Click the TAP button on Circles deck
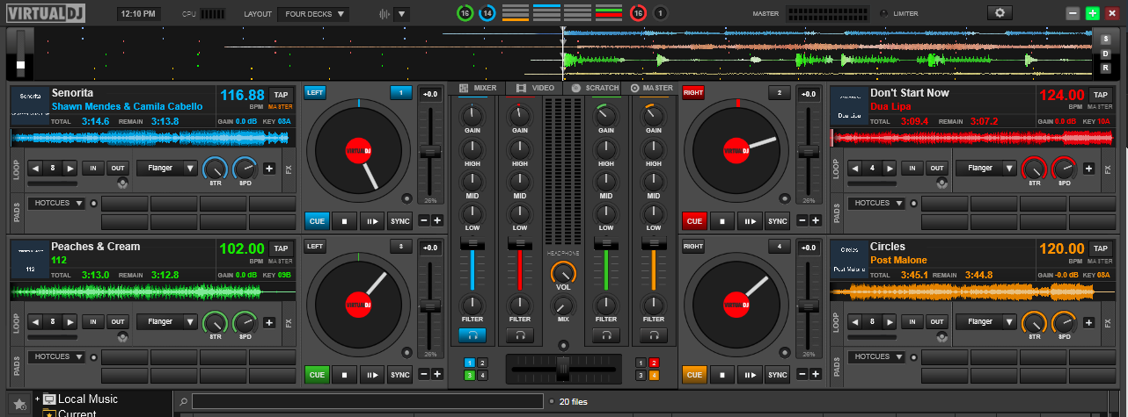This screenshot has width=1128, height=417. [1100, 249]
